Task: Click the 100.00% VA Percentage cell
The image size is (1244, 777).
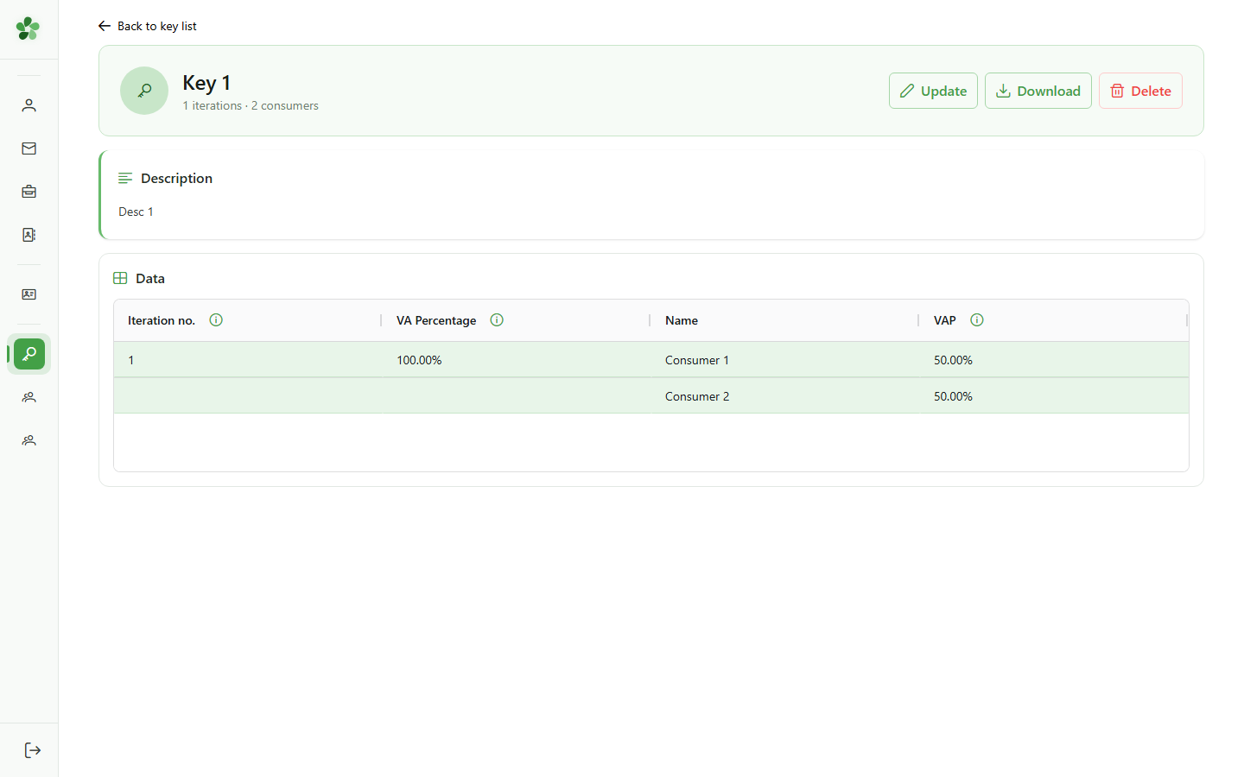Action: coord(516,360)
